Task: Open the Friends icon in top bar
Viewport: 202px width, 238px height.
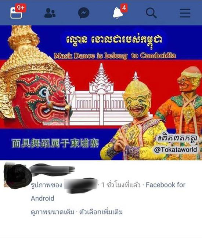Action: [50, 13]
